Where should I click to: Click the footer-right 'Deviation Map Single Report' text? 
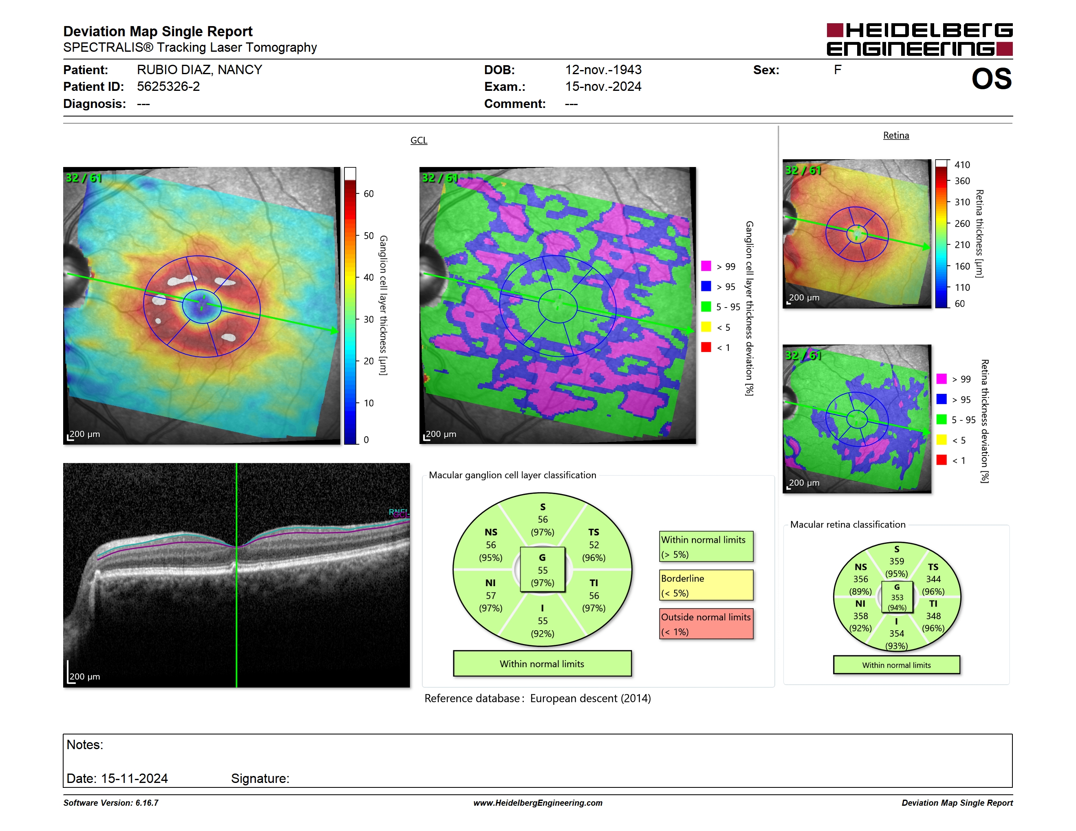tap(957, 803)
